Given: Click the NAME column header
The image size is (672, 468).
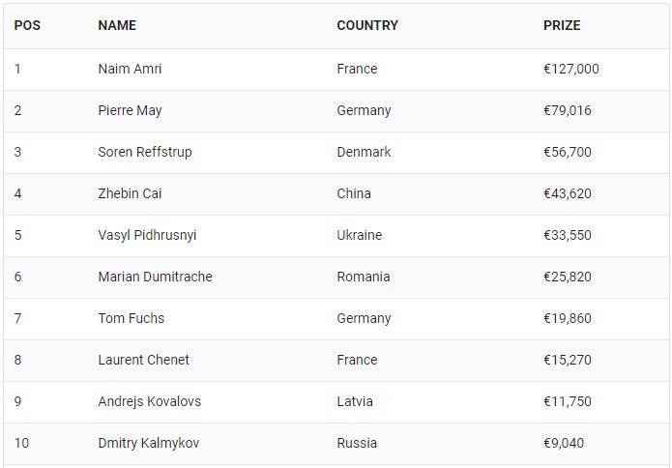Looking at the screenshot, I should tap(117, 25).
